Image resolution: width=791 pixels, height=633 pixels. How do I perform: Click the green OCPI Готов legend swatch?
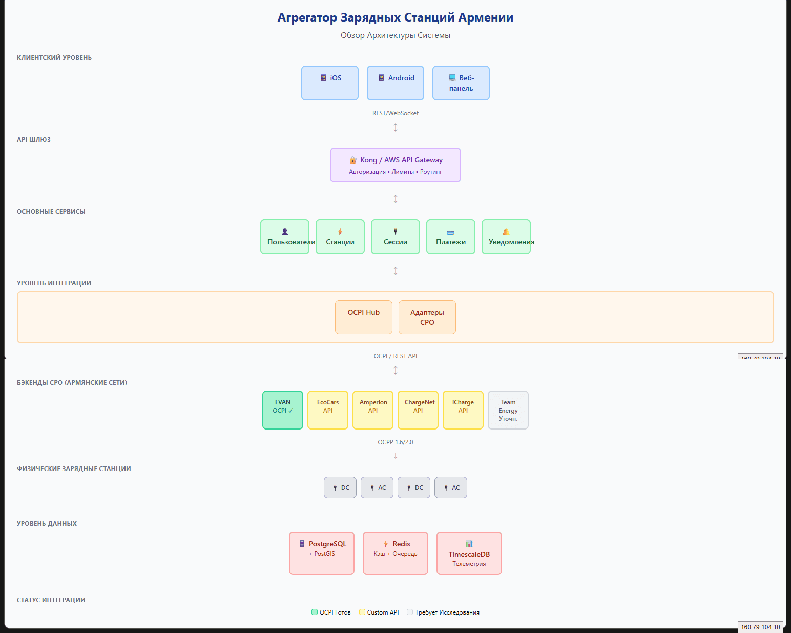tap(315, 612)
